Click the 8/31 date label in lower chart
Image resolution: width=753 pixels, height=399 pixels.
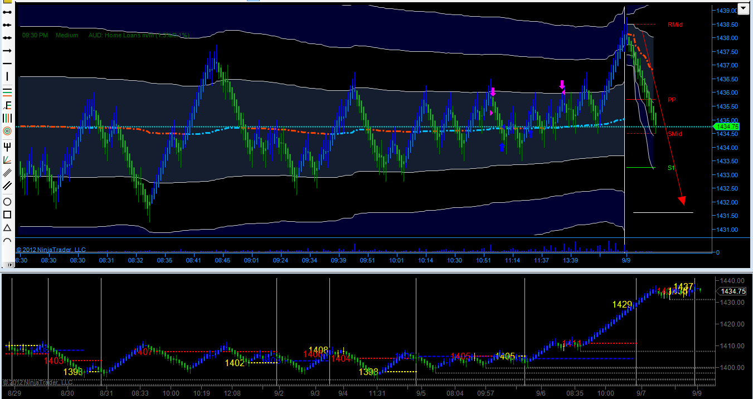tap(106, 393)
